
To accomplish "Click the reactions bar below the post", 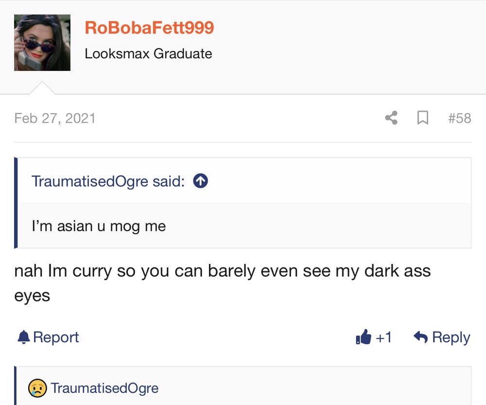I will click(243, 386).
